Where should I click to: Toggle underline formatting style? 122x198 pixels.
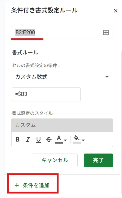pyautogui.click(x=38, y=140)
